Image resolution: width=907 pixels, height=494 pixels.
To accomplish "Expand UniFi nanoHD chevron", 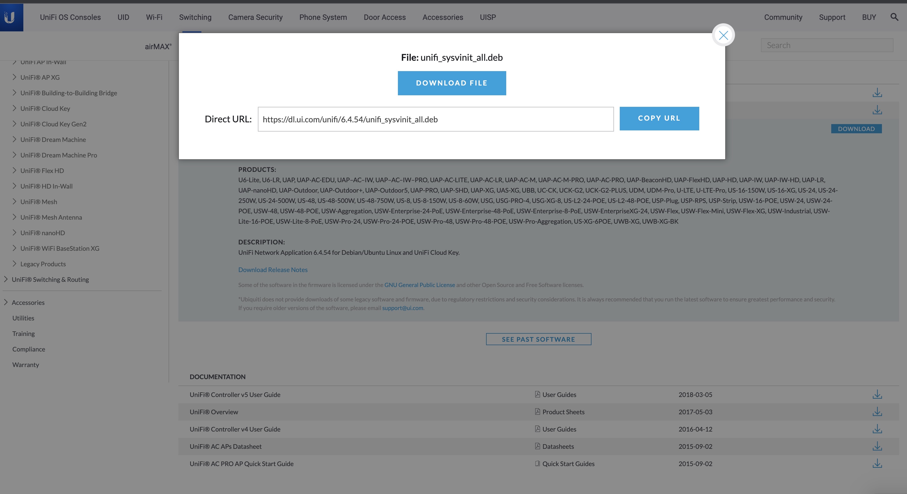I will (14, 232).
